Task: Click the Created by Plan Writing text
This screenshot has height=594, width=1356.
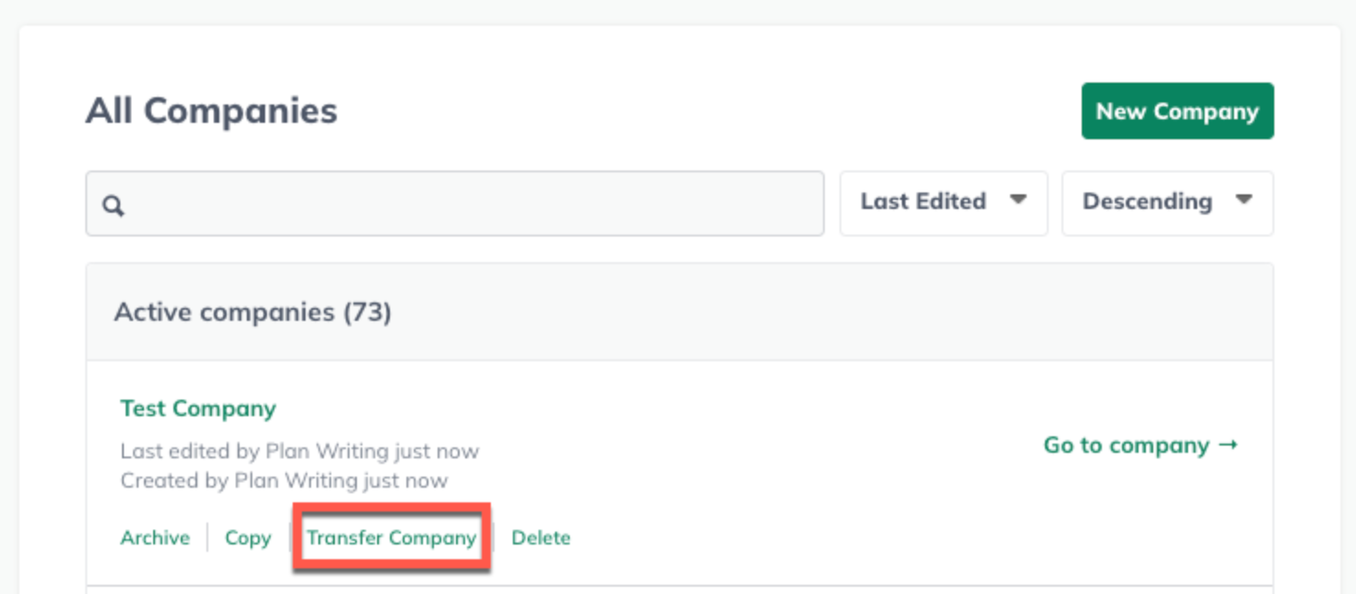Action: tap(283, 481)
